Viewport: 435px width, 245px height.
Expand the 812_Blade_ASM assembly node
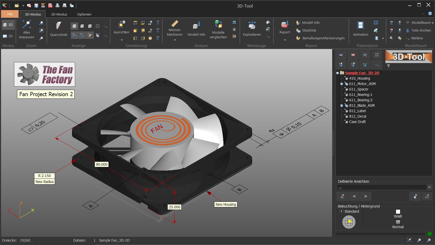[x=342, y=105]
